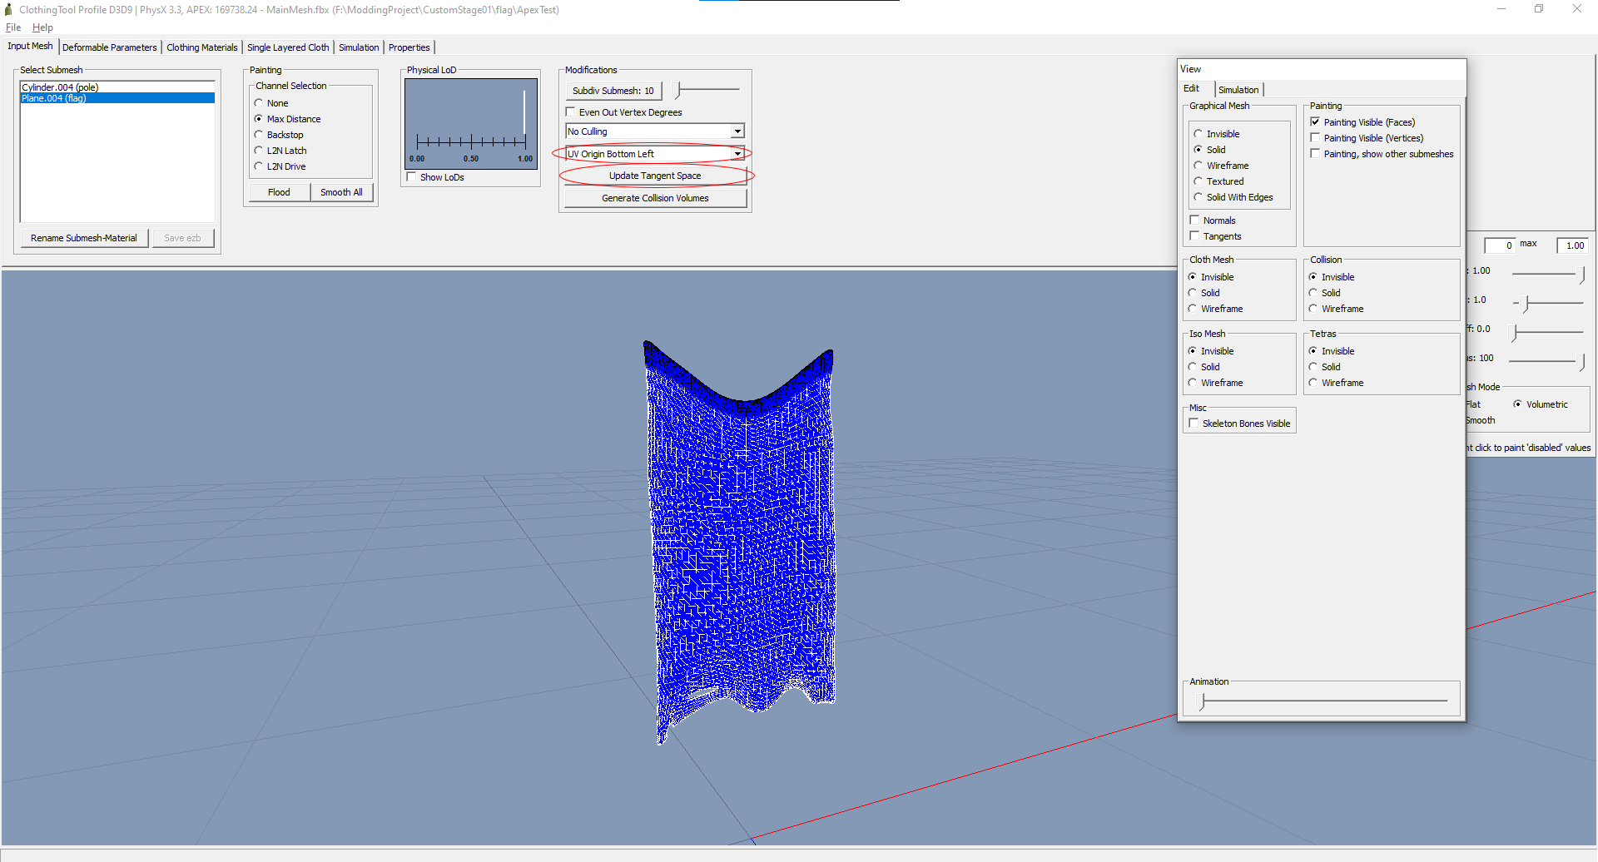The image size is (1598, 862).
Task: Select the L2N Drive painting channel
Action: click(x=280, y=166)
